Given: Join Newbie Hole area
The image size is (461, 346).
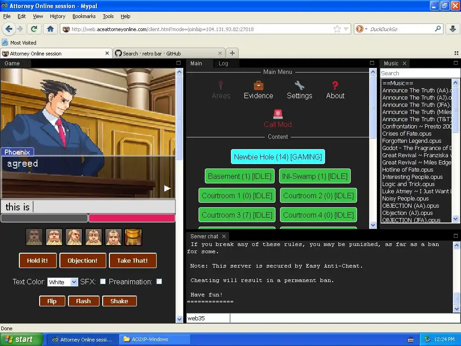Looking at the screenshot, I should (x=278, y=156).
